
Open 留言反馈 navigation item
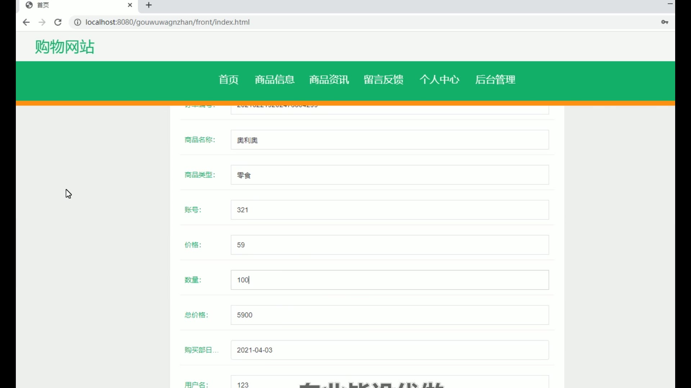tap(383, 80)
